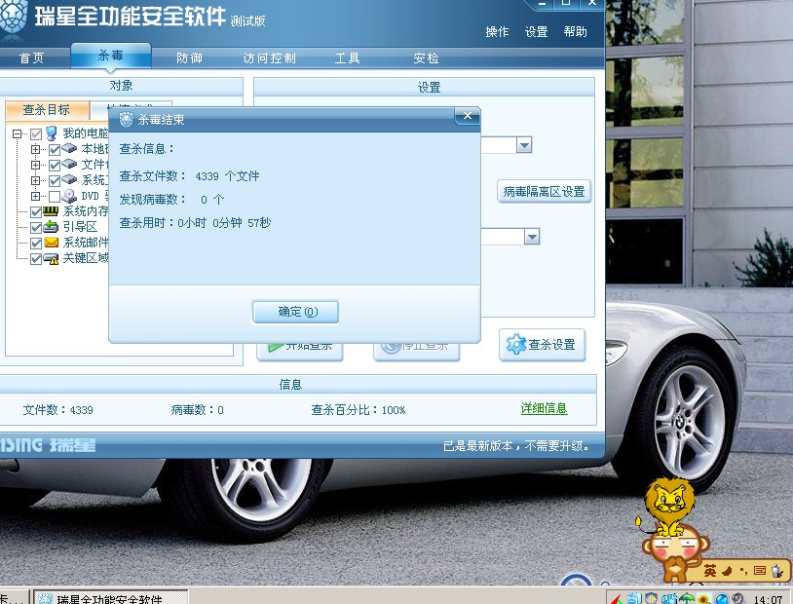
Task: Toggle the moon half-width icon in IME bar
Action: [x=728, y=571]
